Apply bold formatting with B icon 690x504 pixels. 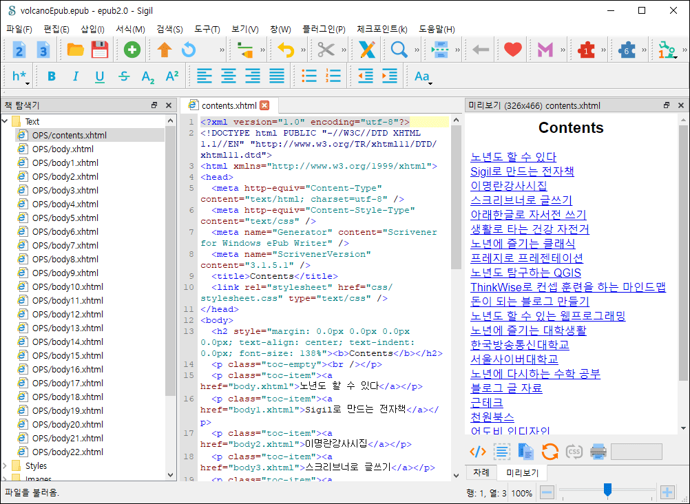(x=52, y=76)
